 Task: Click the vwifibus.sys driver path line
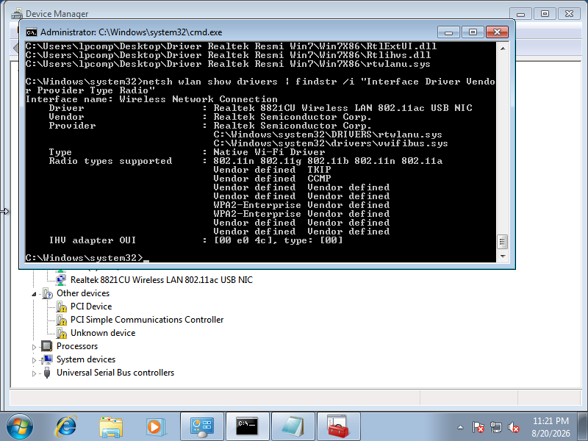click(x=331, y=143)
